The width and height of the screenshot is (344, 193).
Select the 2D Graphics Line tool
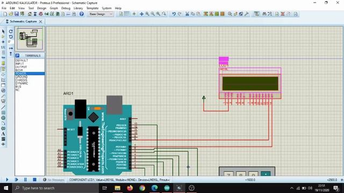pos(3,107)
